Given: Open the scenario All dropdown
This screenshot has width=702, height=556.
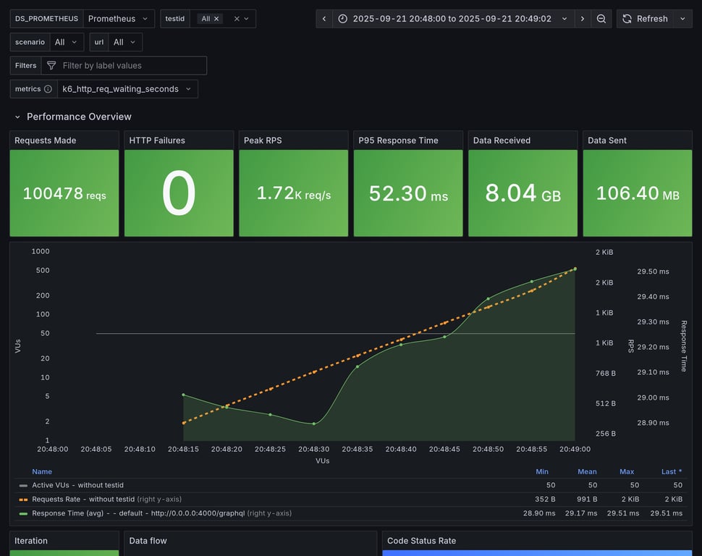Looking at the screenshot, I should [x=67, y=42].
